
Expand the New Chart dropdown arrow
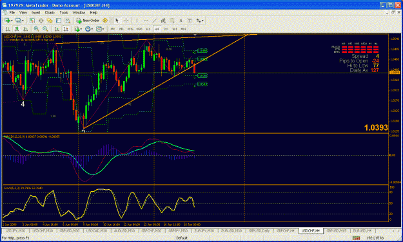pos(12,21)
